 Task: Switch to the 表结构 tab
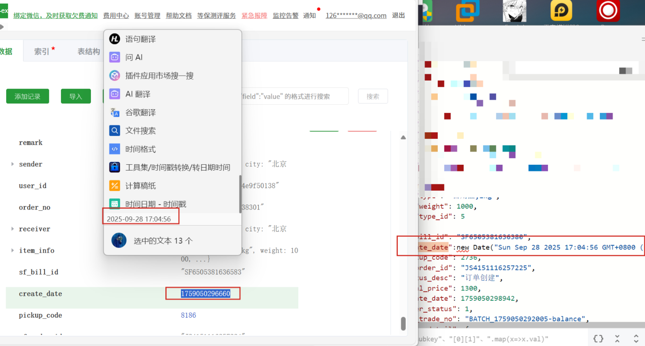pos(89,51)
